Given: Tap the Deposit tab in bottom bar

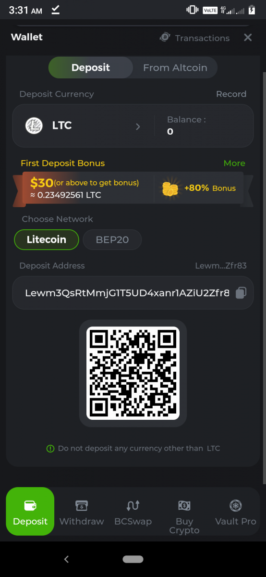Looking at the screenshot, I should 30,512.
